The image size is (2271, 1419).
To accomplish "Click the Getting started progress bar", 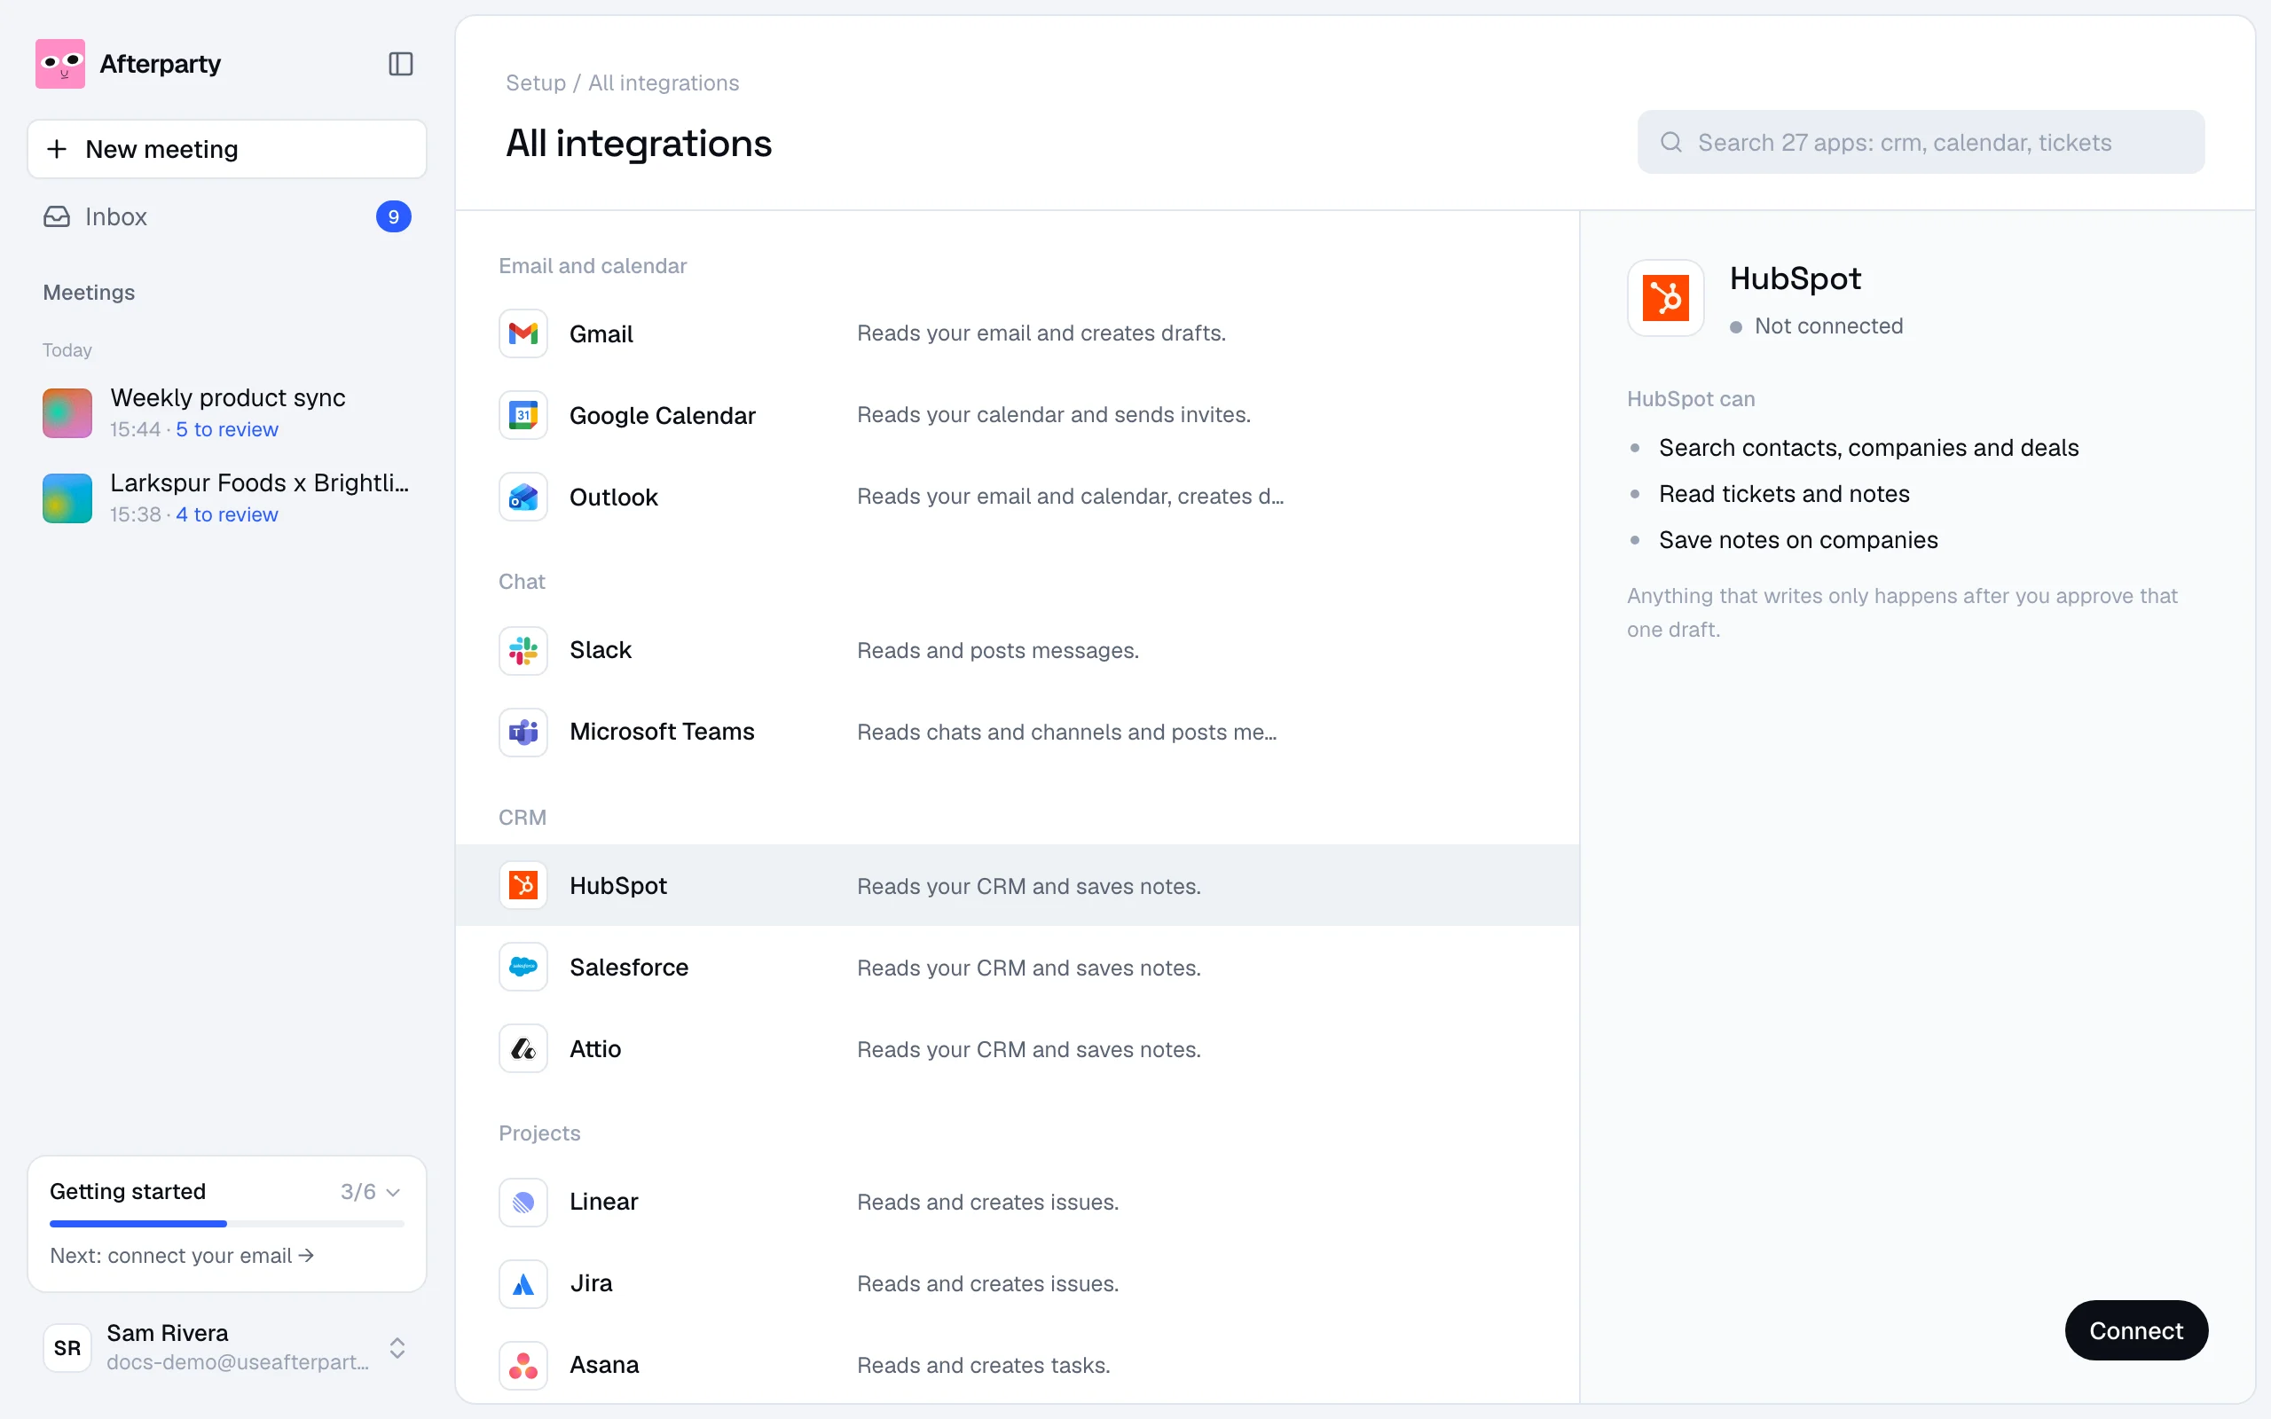I will [227, 1224].
